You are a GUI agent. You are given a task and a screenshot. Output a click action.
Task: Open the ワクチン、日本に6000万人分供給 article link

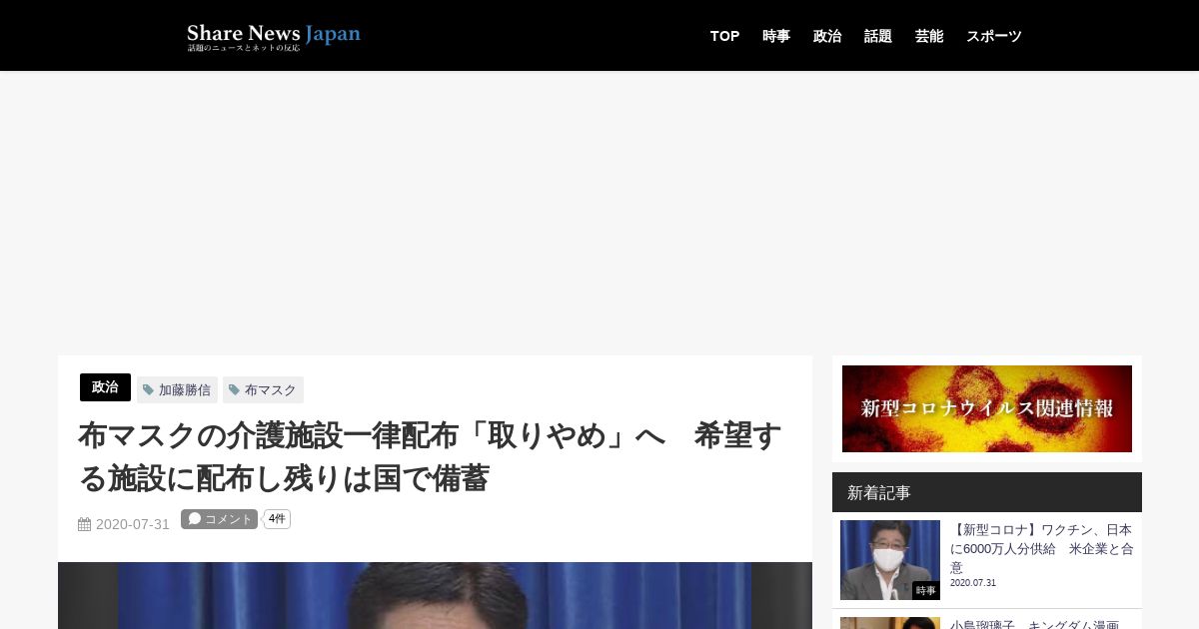point(1041,548)
